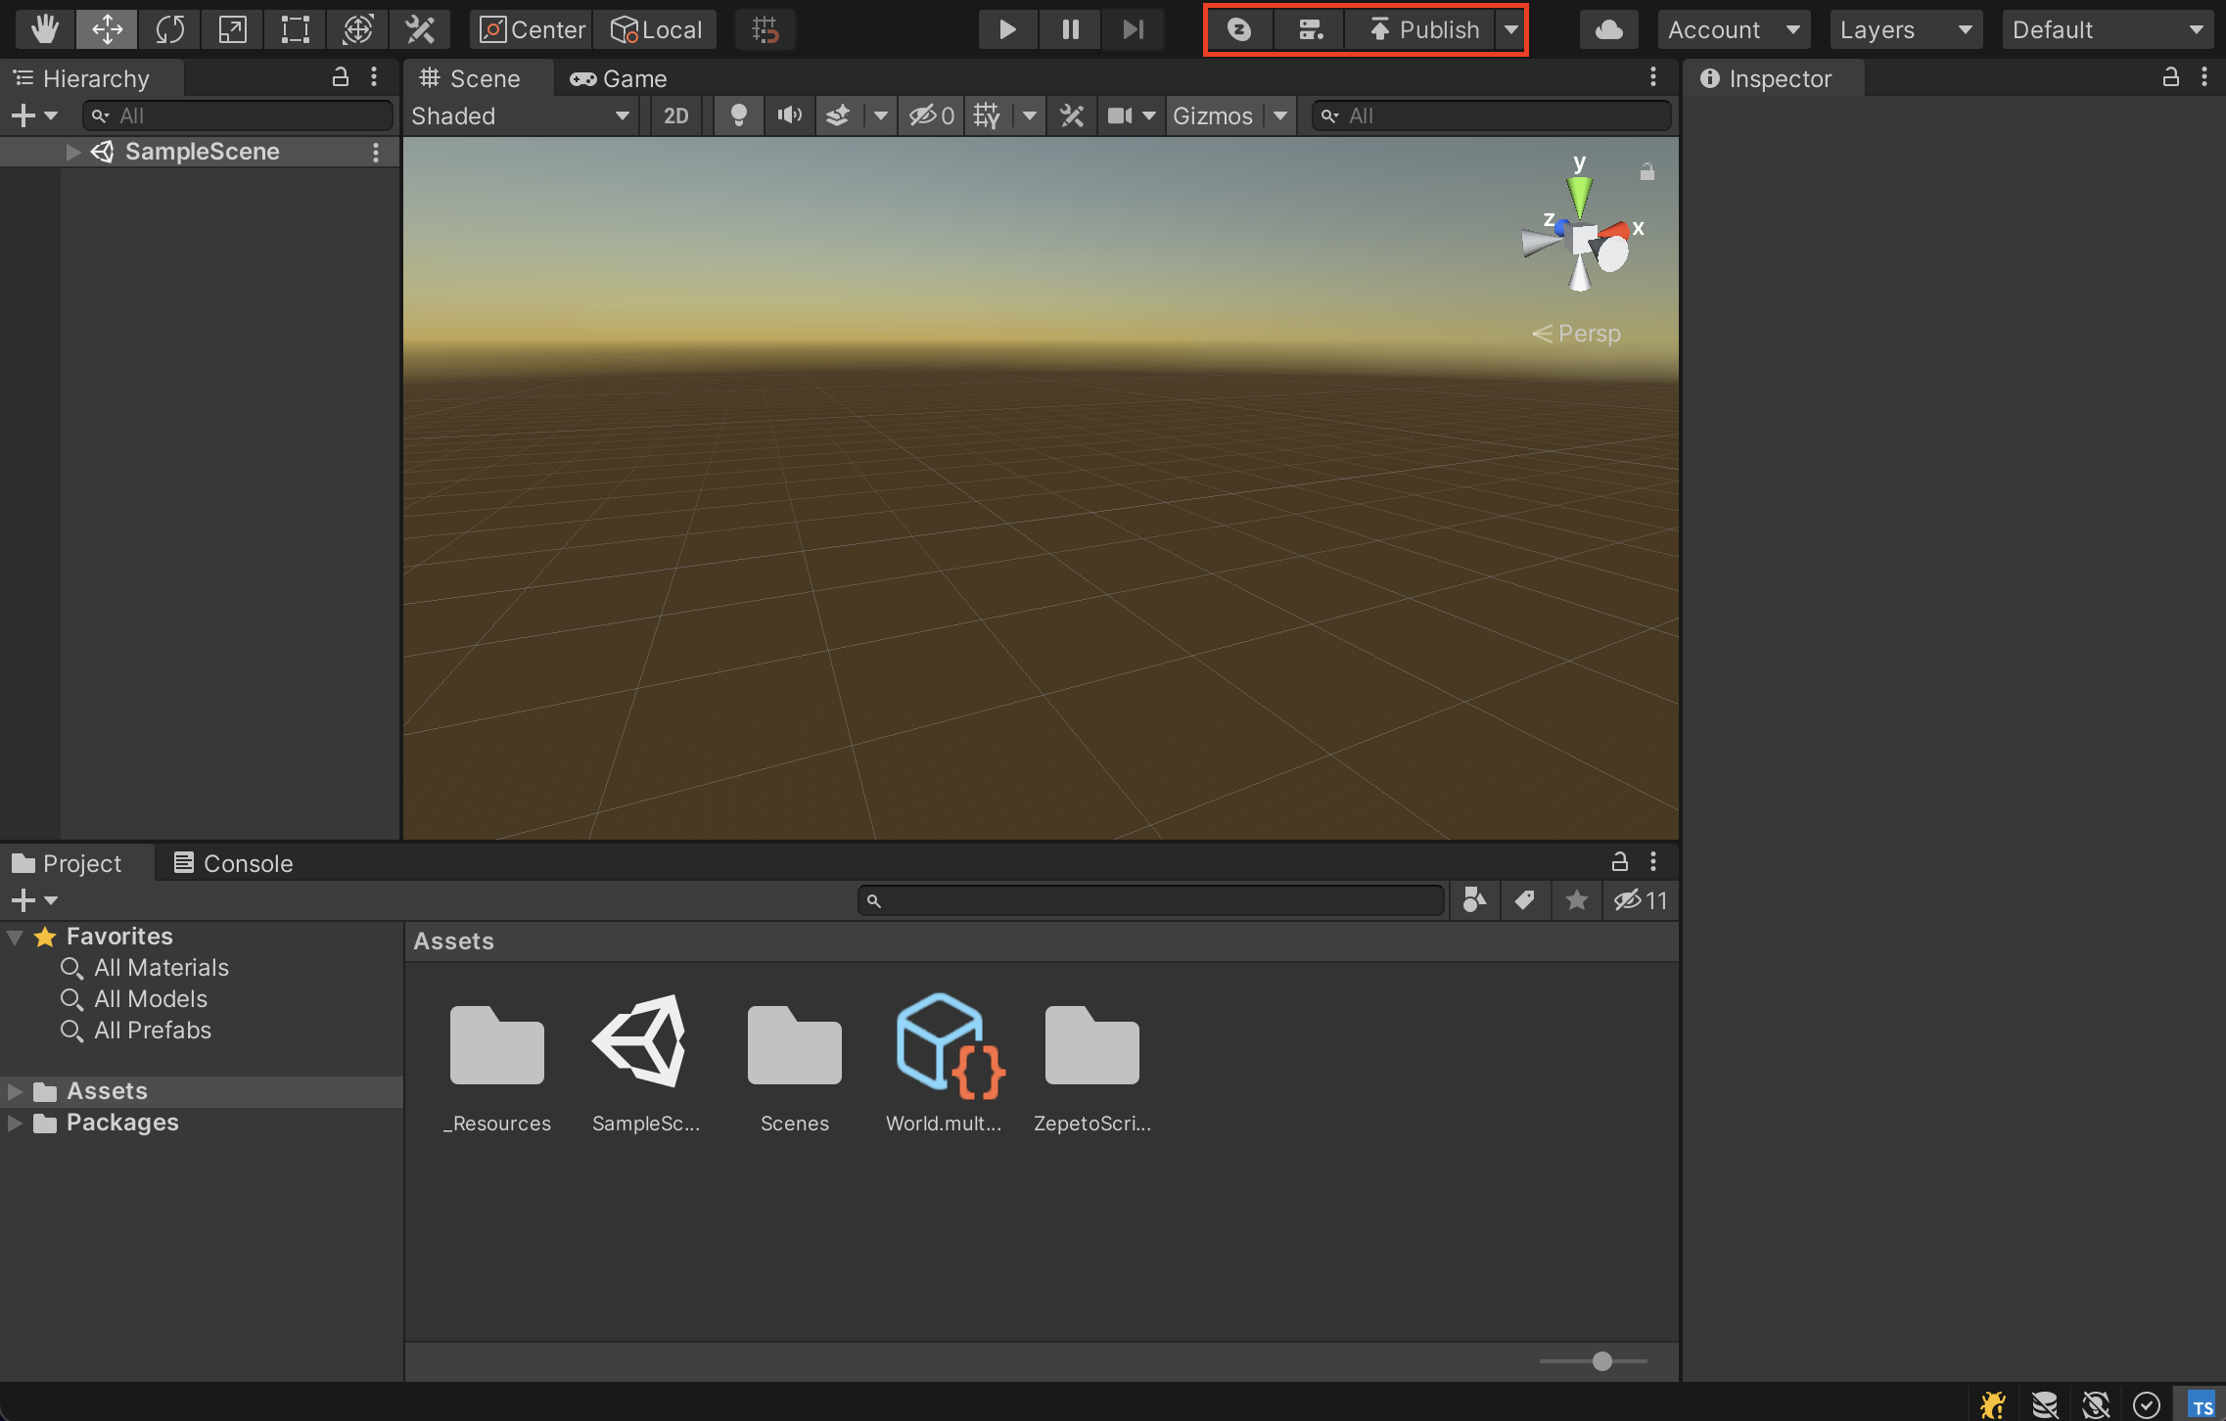
Task: Adjust the asset icon size slider
Action: [1601, 1361]
